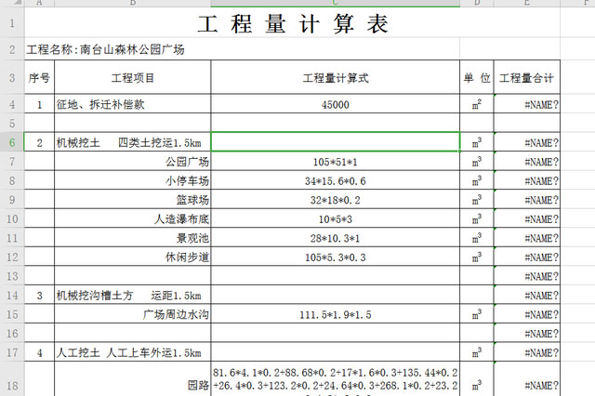
Task: Select the #NAME? error cell in row 13
Action: (527, 275)
